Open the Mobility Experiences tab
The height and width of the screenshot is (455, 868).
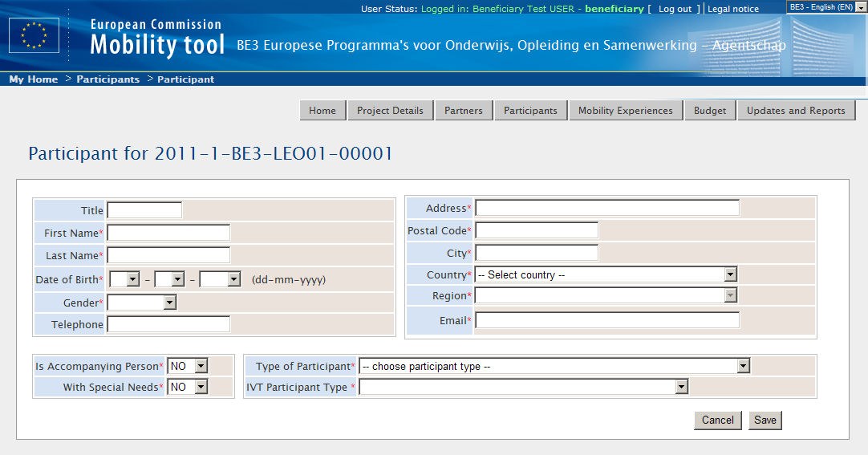point(626,110)
